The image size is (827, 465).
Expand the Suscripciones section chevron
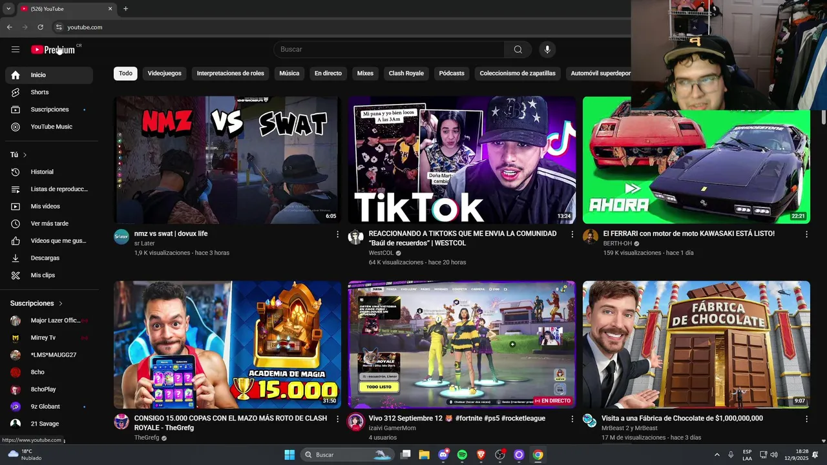click(61, 304)
